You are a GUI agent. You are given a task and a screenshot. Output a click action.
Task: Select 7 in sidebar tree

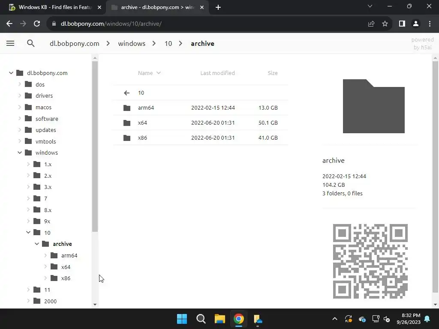click(x=45, y=198)
